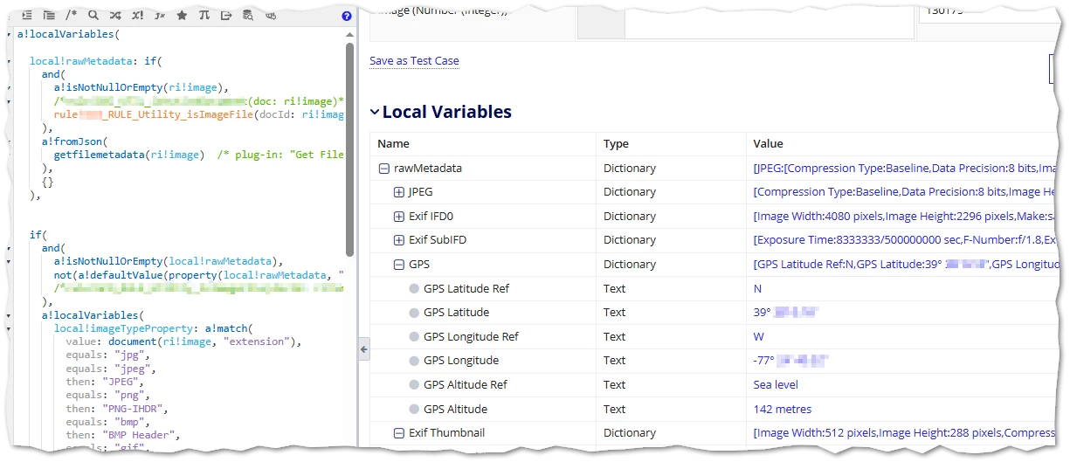Collapse the editor pane with the left-arrow handle

coord(364,349)
